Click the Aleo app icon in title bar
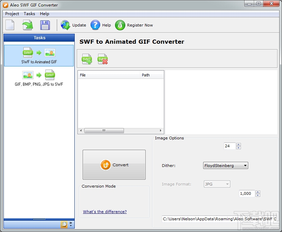This screenshot has height=232, width=282. coord(6,5)
